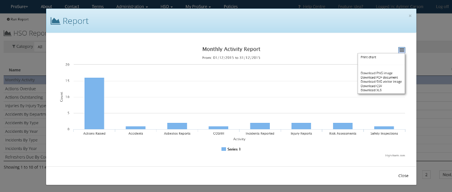Click the Safety Inspections bar
This screenshot has width=452, height=192.
[x=384, y=128]
